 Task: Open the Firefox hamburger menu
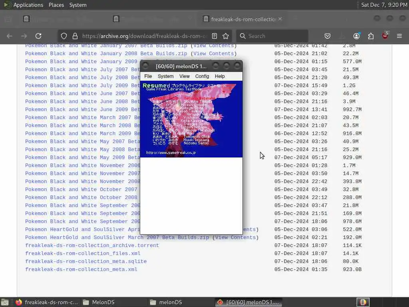click(x=399, y=36)
